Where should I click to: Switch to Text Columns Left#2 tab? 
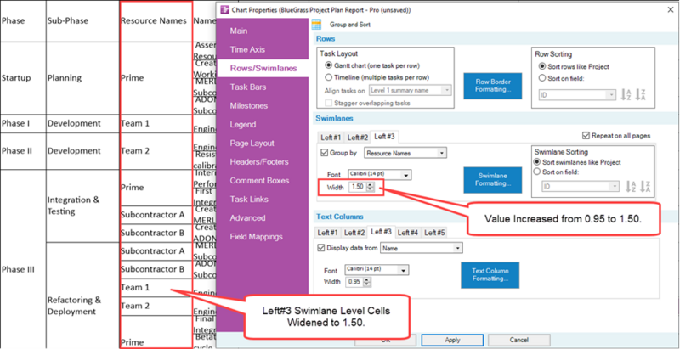pyautogui.click(x=354, y=233)
